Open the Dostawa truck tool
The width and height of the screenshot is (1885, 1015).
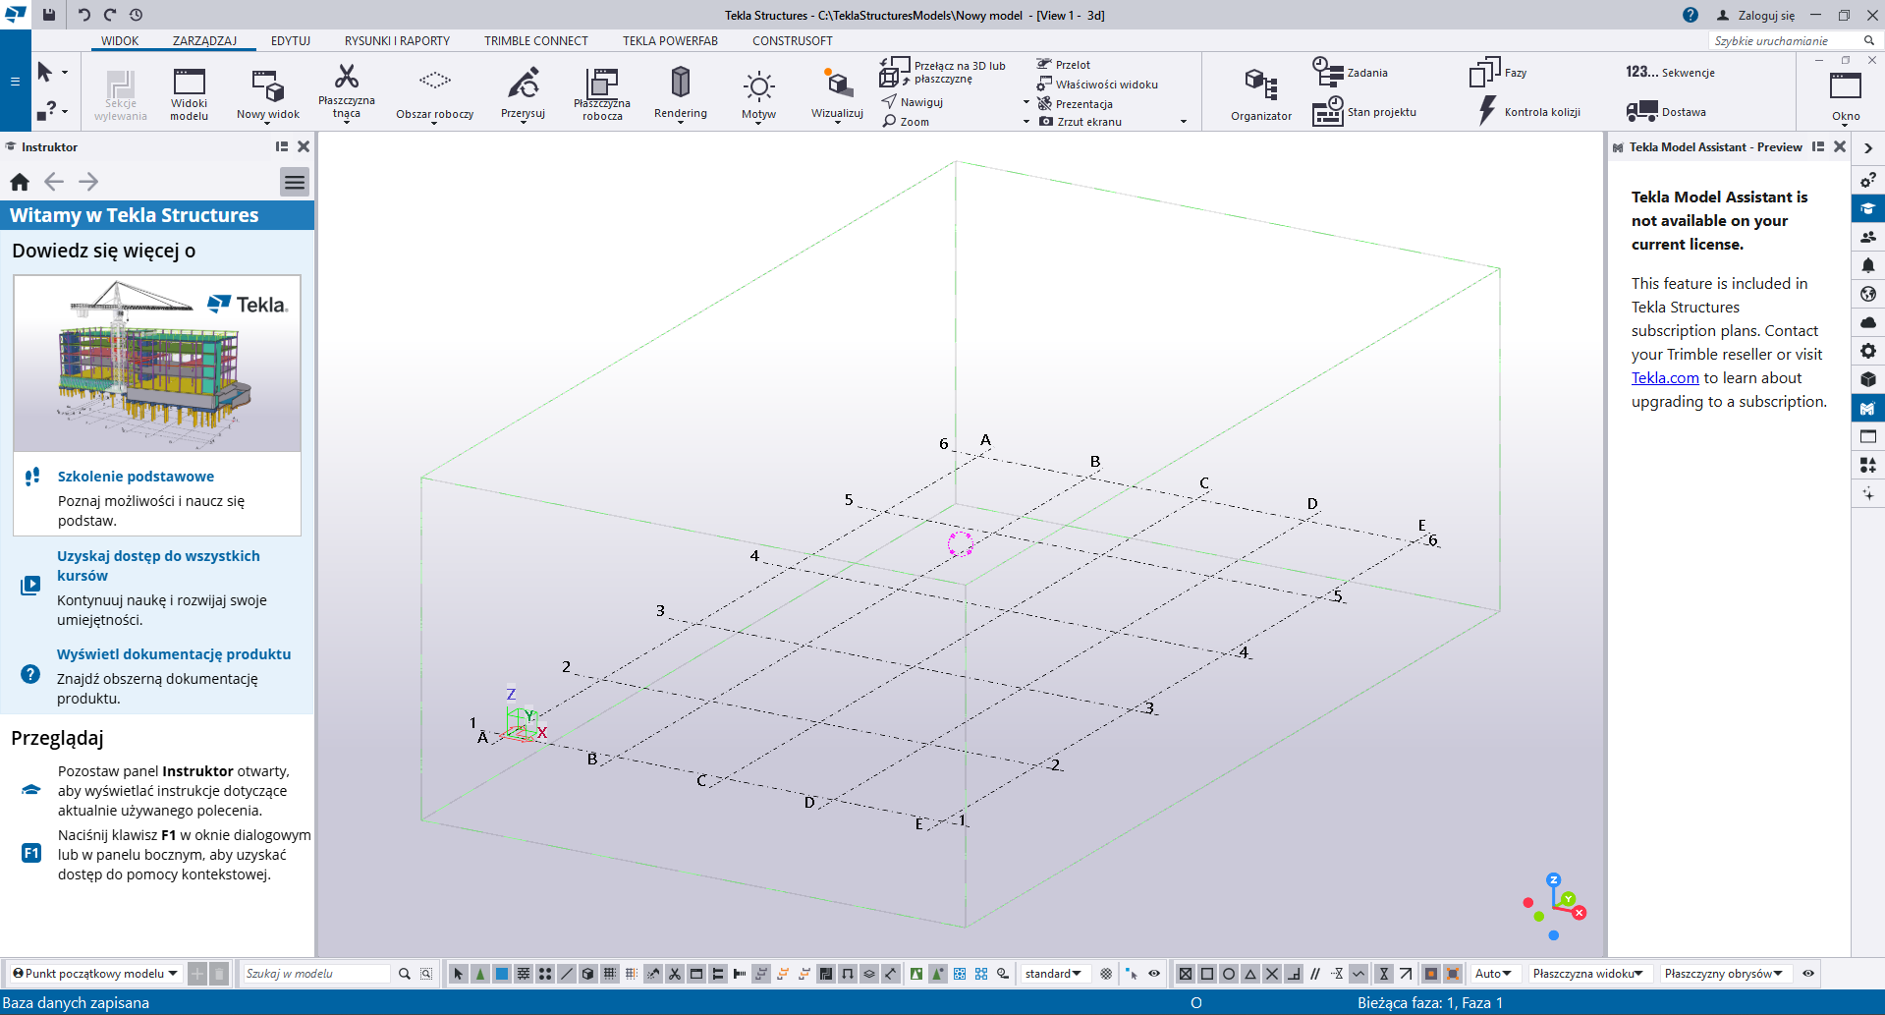point(1666,111)
